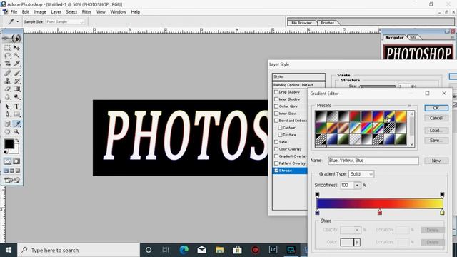This screenshot has width=457, height=257.
Task: Switch to Quick Mask mode
Action: click(x=16, y=161)
